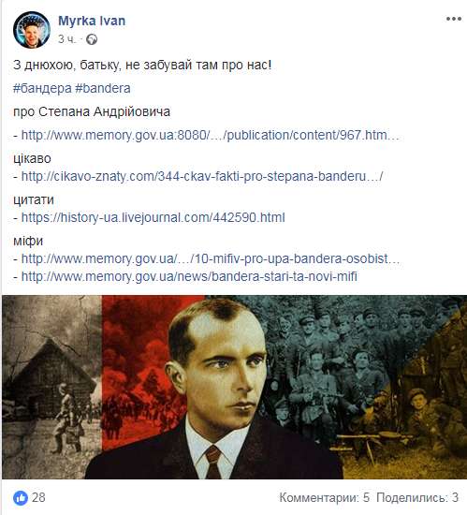Screen dimensions: 467x515
Task: Open Myrka Ivan's profile avatar
Action: pyautogui.click(x=32, y=30)
